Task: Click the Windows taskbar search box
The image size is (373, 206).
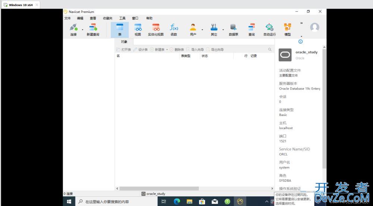Action: coord(116,202)
